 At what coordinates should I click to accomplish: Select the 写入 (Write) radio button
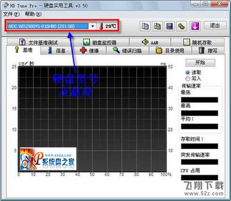coord(188,79)
